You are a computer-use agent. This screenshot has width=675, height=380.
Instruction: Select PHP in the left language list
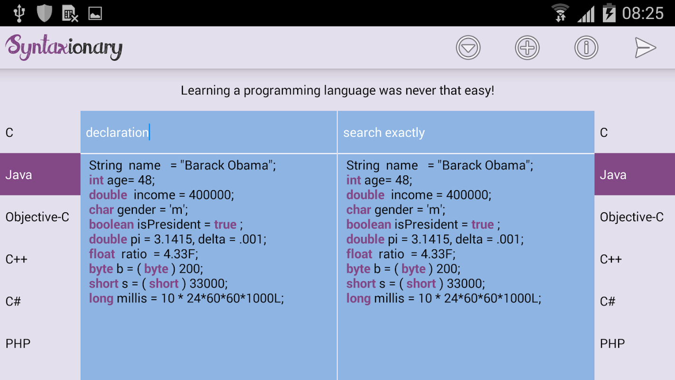click(x=40, y=343)
